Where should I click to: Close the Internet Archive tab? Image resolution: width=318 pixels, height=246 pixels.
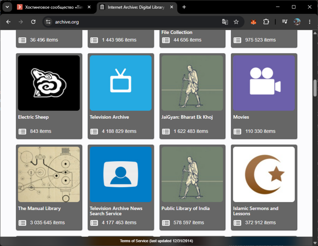172,7
